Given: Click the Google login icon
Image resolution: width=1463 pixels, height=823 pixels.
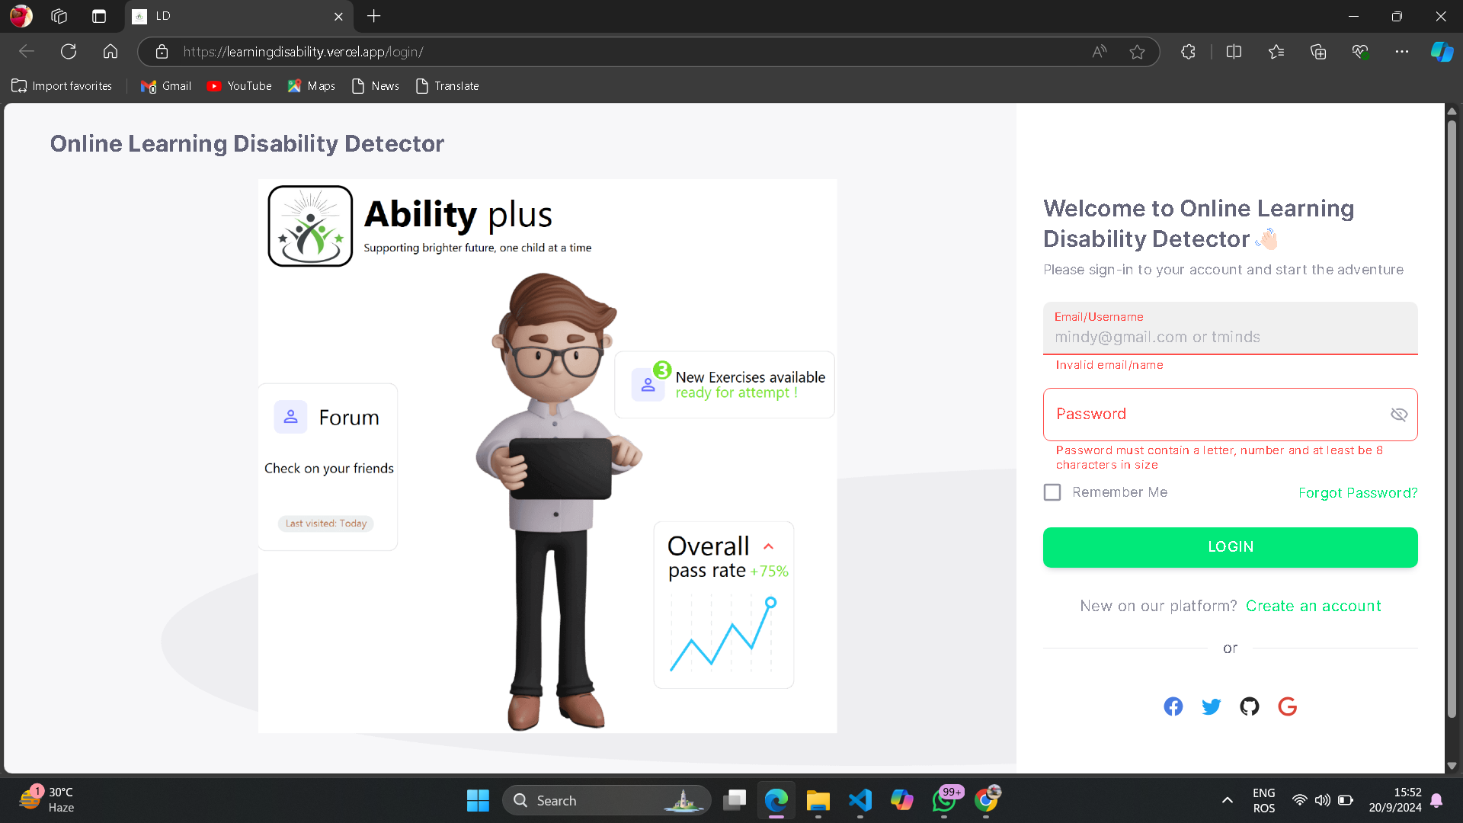Looking at the screenshot, I should click(x=1289, y=706).
